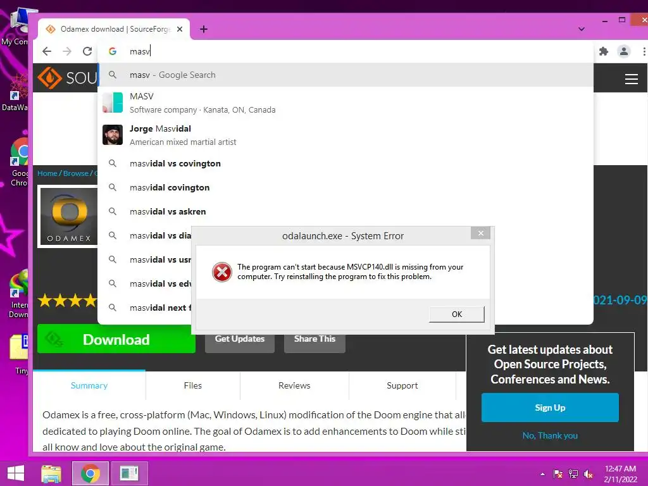Open the Files tab
Image resolution: width=648 pixels, height=486 pixels.
pos(192,385)
